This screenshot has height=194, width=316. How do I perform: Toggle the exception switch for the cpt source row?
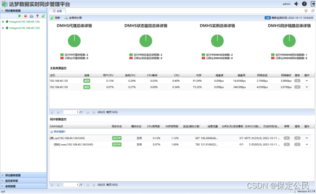[x=287, y=138]
